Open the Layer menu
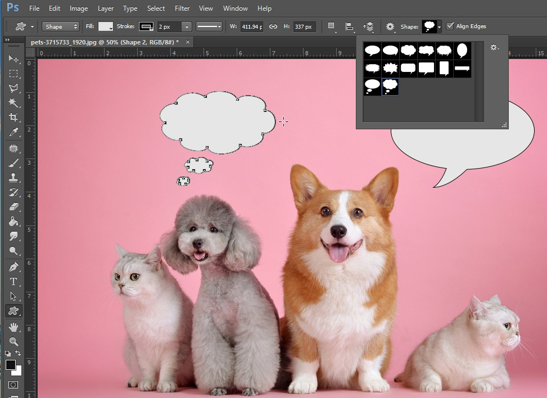547x398 pixels. pos(105,8)
